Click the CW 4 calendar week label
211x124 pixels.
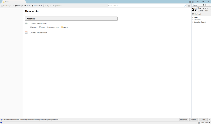point(206,11)
